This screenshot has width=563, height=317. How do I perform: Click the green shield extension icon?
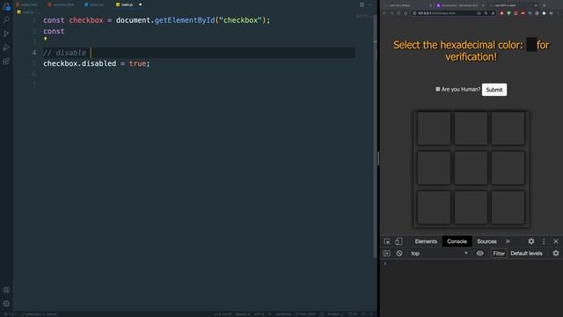508,13
